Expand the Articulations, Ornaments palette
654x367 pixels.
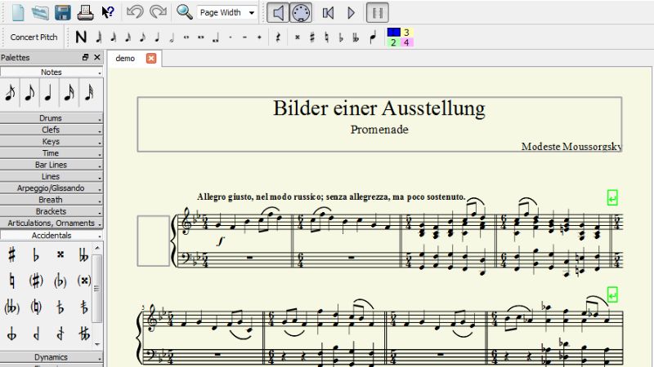(x=52, y=223)
